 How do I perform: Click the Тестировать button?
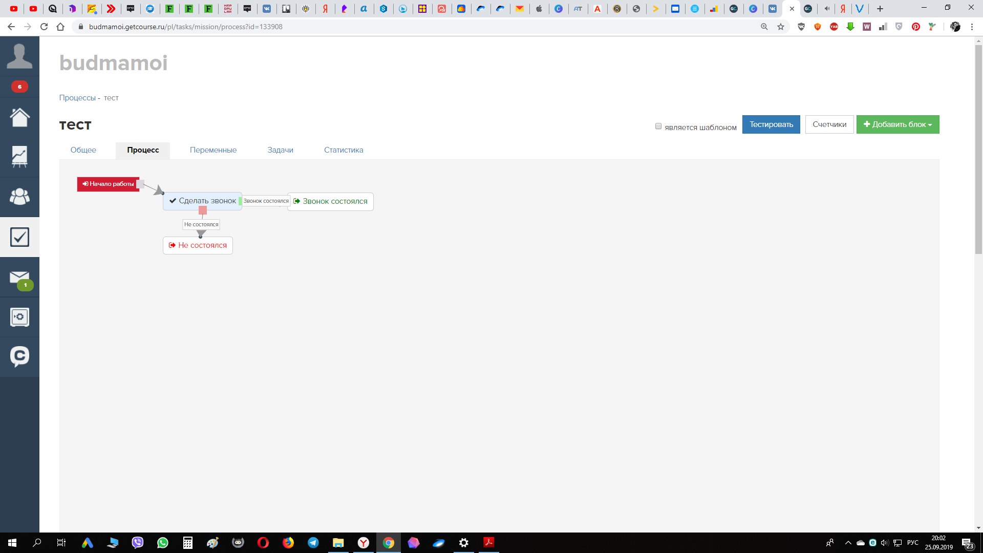pyautogui.click(x=771, y=124)
